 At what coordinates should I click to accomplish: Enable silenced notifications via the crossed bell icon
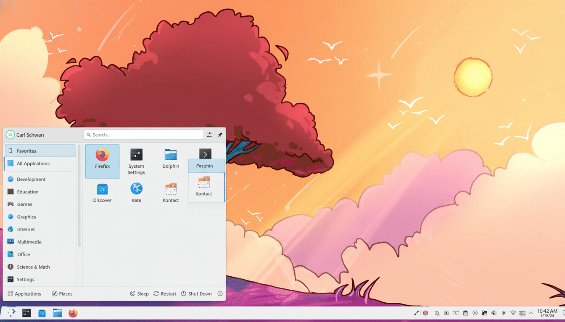point(437,313)
